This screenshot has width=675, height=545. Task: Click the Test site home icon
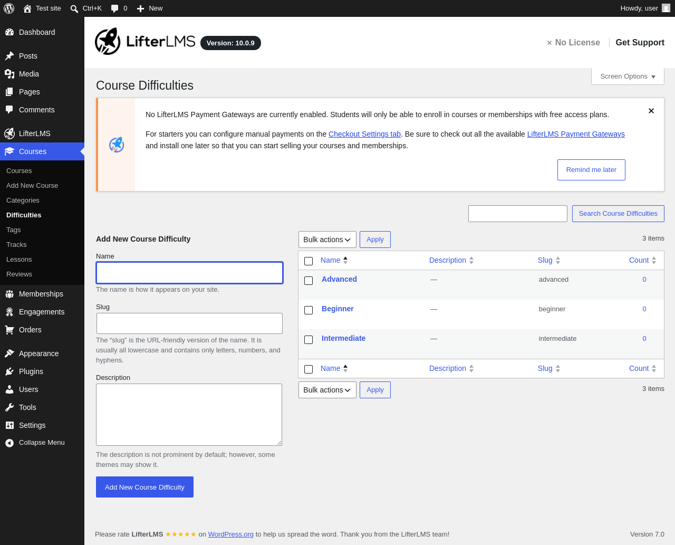[27, 8]
